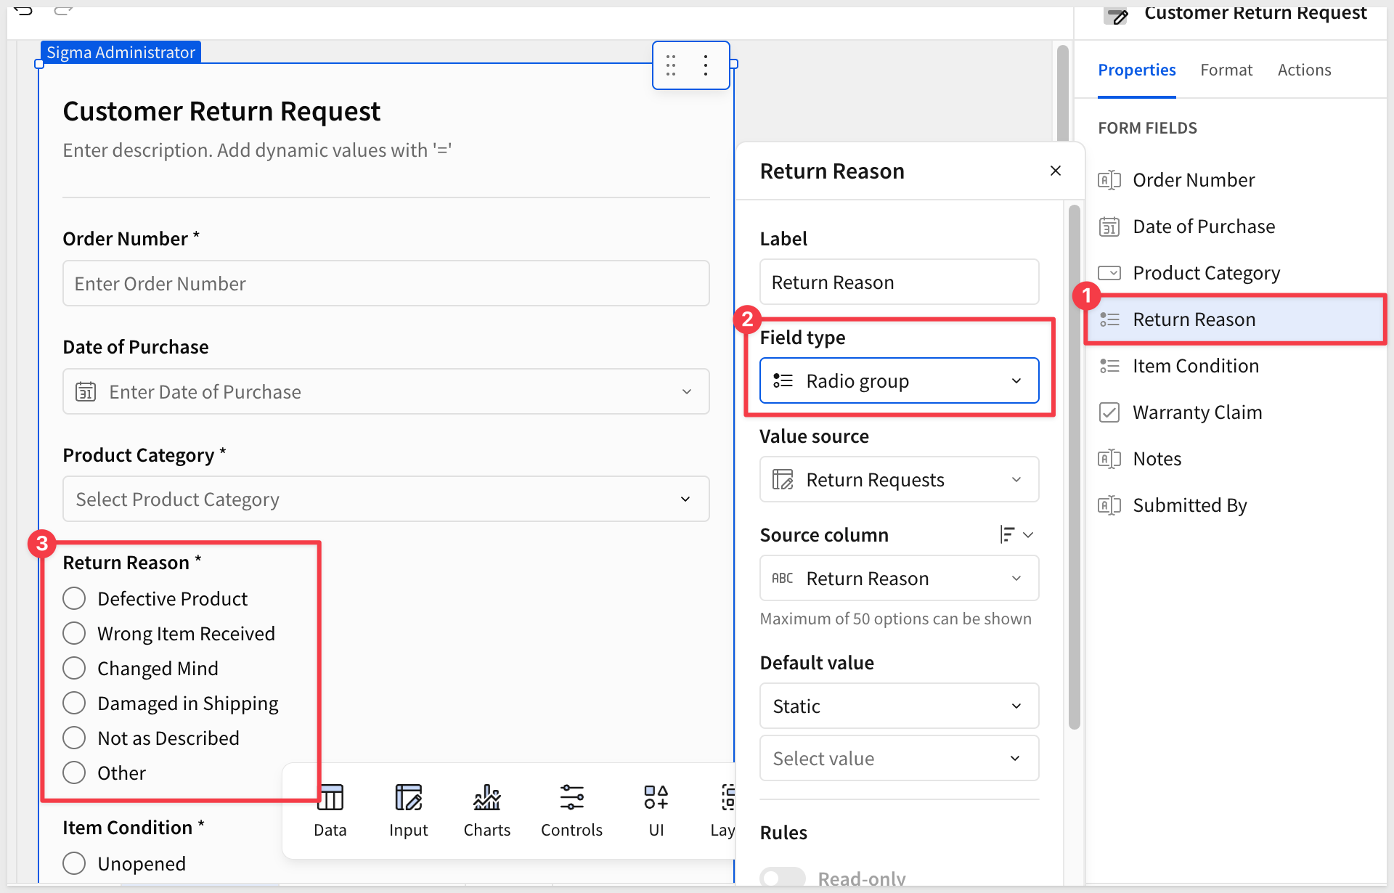Click the Return Reason panel scrollbar
1394x893 pixels.
click(x=1075, y=465)
